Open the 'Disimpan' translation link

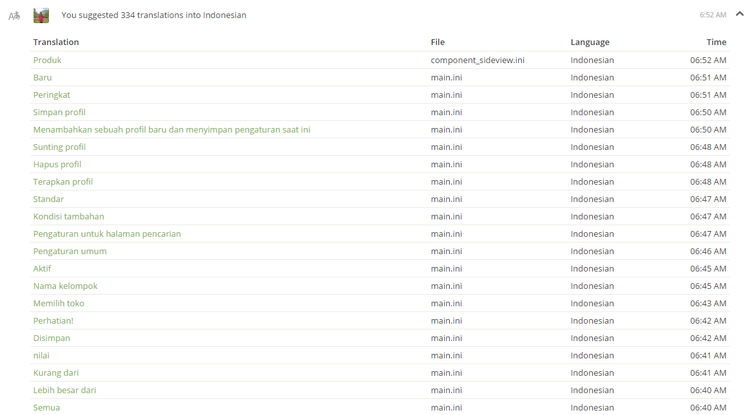click(x=52, y=338)
